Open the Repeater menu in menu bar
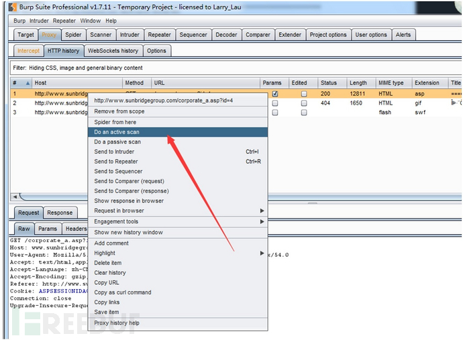 click(x=64, y=21)
